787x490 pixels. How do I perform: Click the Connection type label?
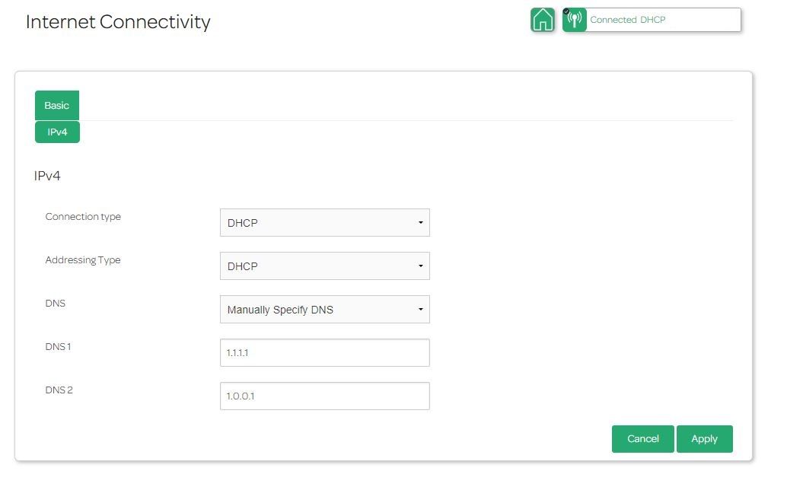point(83,217)
